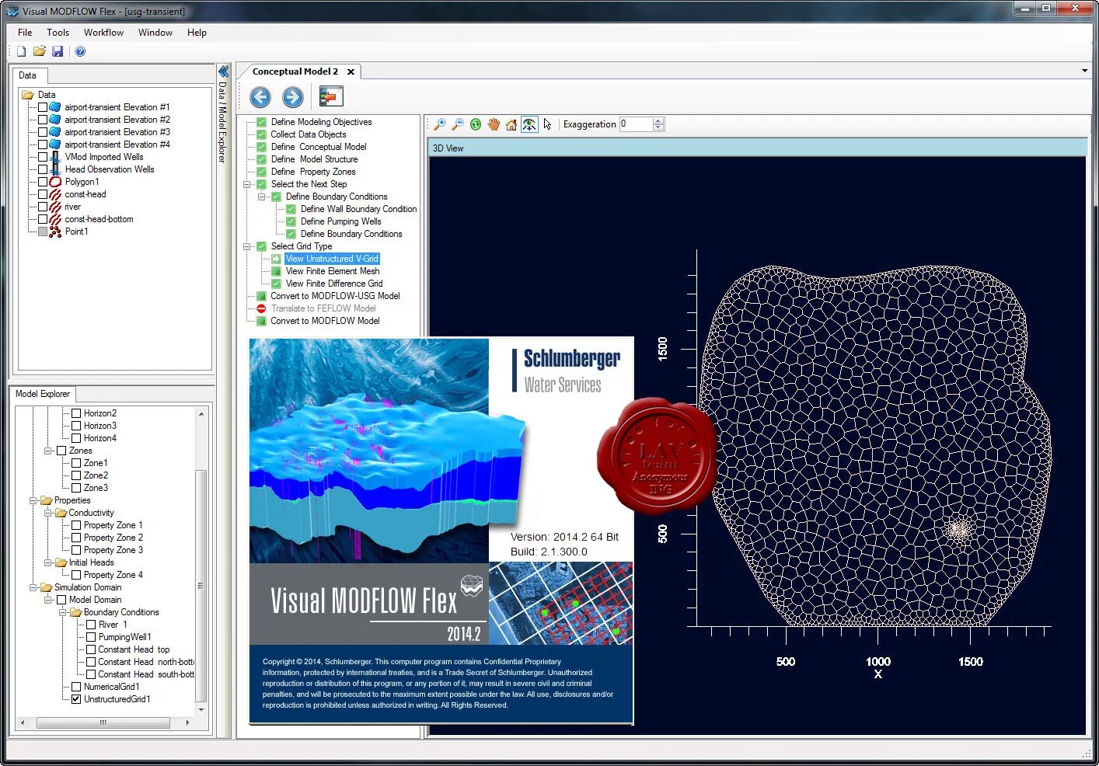Screen dimensions: 1099x766
Task: Reset view with the Home icon
Action: pyautogui.click(x=511, y=124)
